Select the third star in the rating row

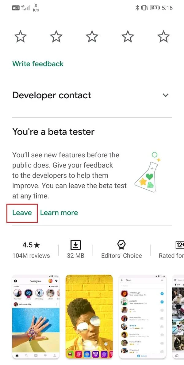point(92,36)
